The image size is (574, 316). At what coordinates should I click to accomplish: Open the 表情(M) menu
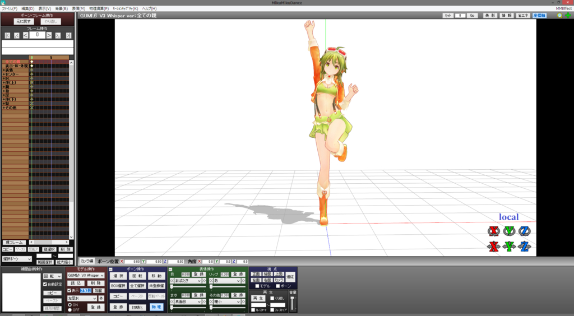pyautogui.click(x=78, y=8)
